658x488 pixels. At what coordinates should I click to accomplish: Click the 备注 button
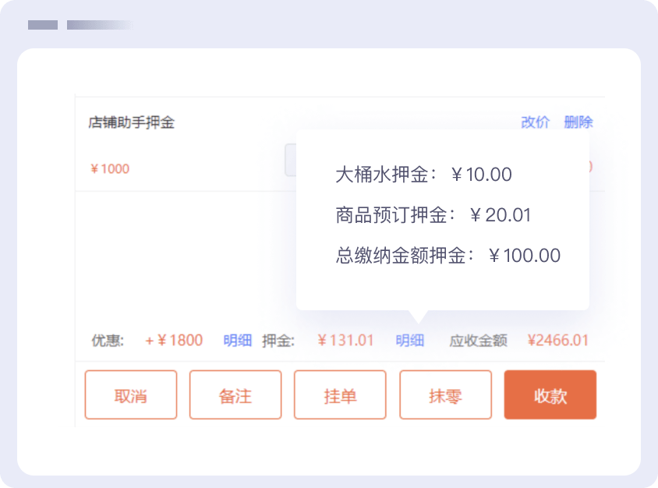pyautogui.click(x=235, y=395)
